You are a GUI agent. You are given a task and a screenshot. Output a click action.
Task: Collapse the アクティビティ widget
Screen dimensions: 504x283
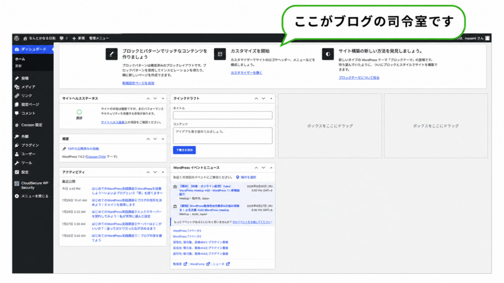pos(163,172)
